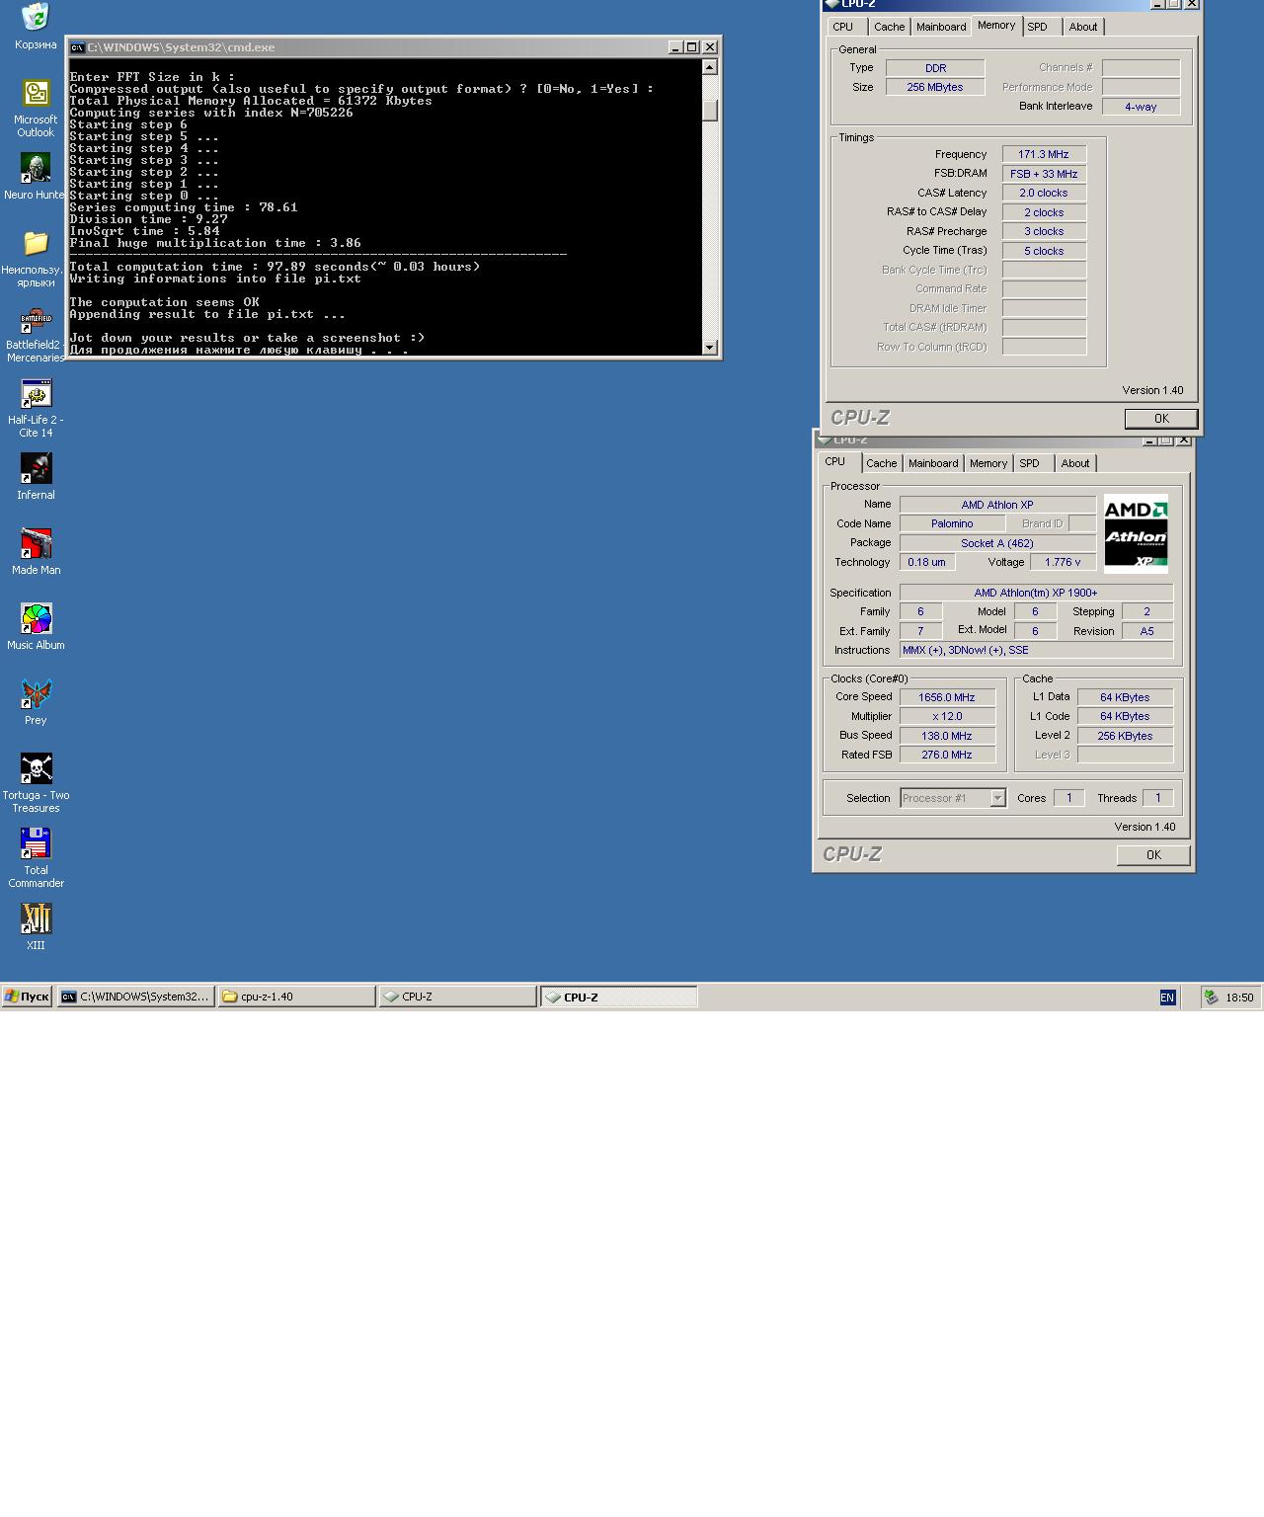Open Mainboard tab in upper CPU-Z window
Image resolution: width=1264 pixels, height=1517 pixels.
coord(941,27)
